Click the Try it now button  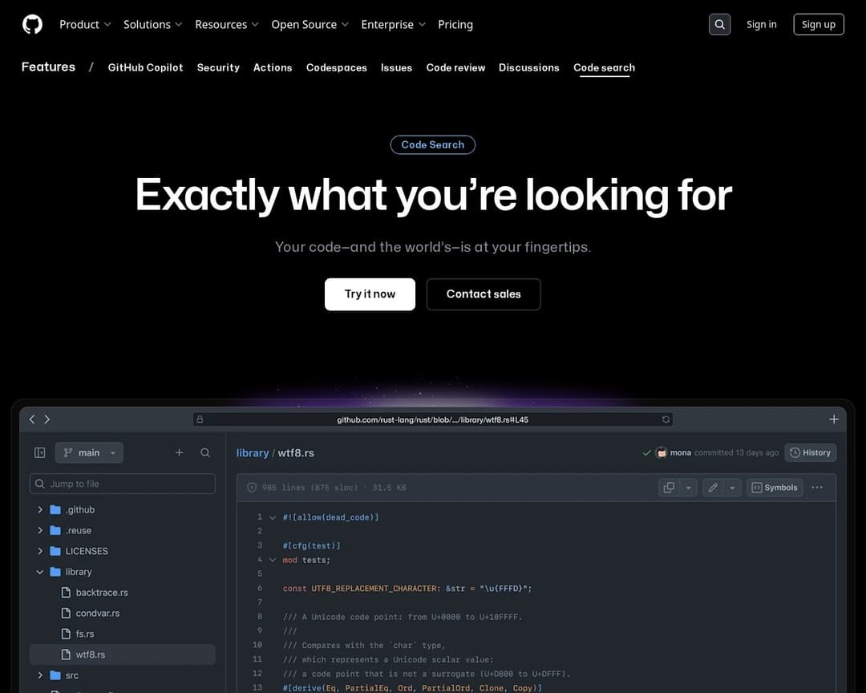coord(370,294)
